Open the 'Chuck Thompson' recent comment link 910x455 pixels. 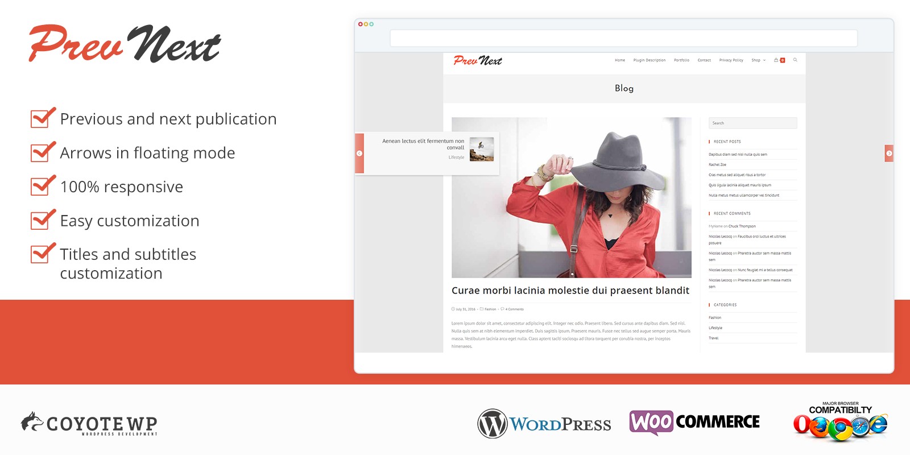[x=742, y=226]
